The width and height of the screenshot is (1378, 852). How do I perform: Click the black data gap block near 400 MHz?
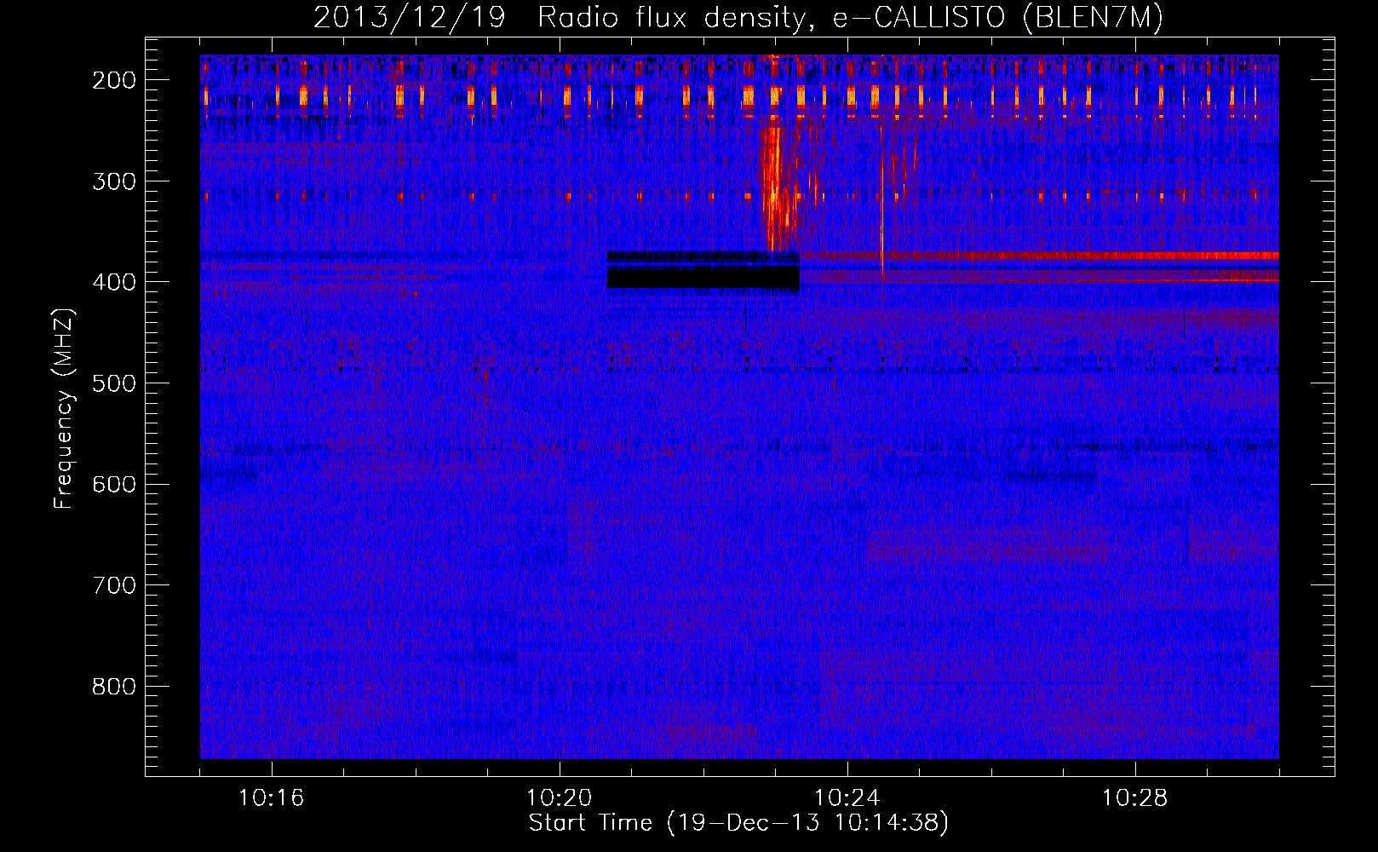[x=703, y=277]
